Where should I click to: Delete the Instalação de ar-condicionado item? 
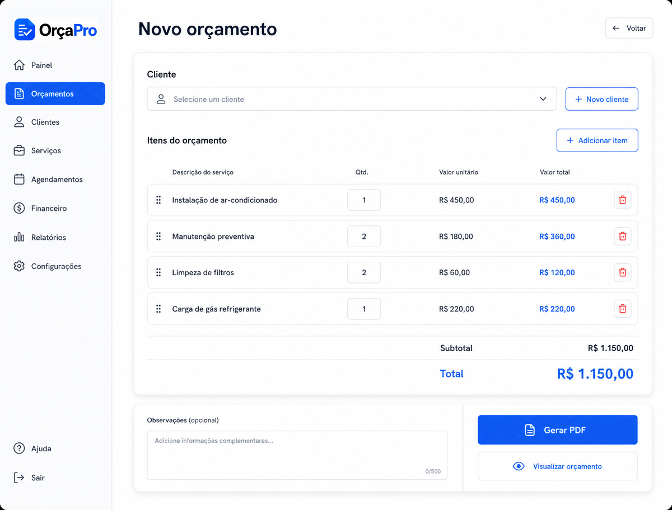(x=622, y=200)
